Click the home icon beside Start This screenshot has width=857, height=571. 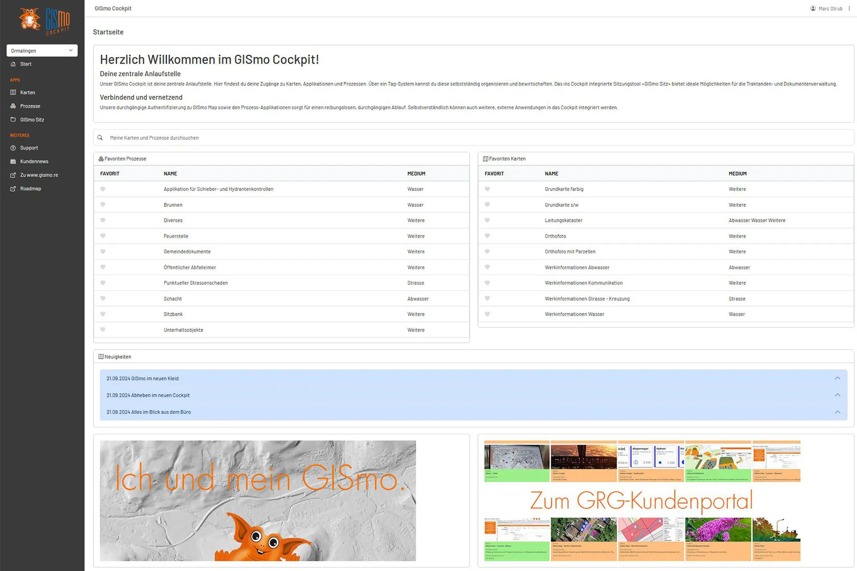(13, 64)
